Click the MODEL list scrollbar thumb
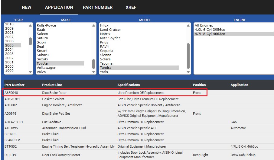 (x=188, y=56)
